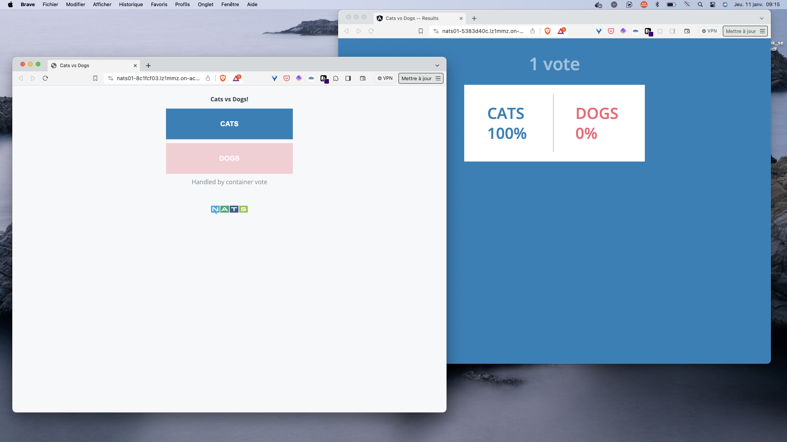
Task: Toggle the results page bookmark icon
Action: pos(421,31)
